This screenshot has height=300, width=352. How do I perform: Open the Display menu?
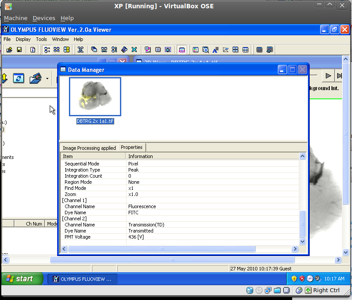pos(23,39)
